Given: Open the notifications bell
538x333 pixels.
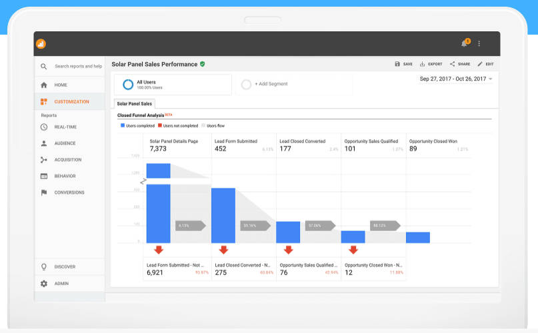Looking at the screenshot, I should point(464,43).
